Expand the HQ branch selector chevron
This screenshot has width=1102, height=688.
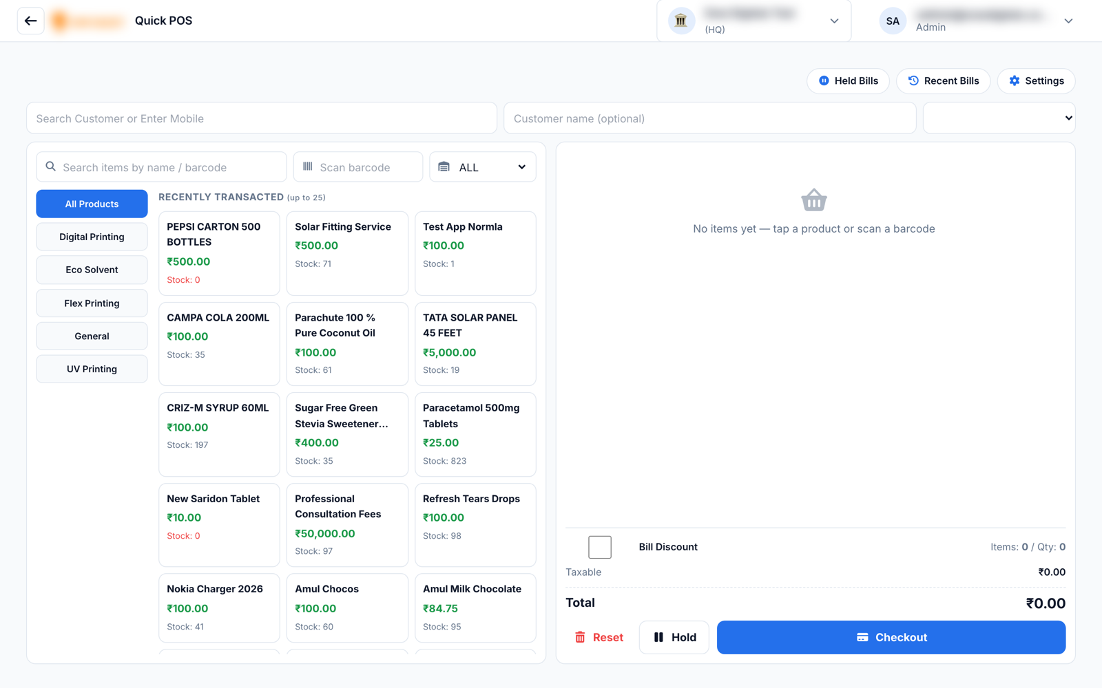click(x=834, y=21)
